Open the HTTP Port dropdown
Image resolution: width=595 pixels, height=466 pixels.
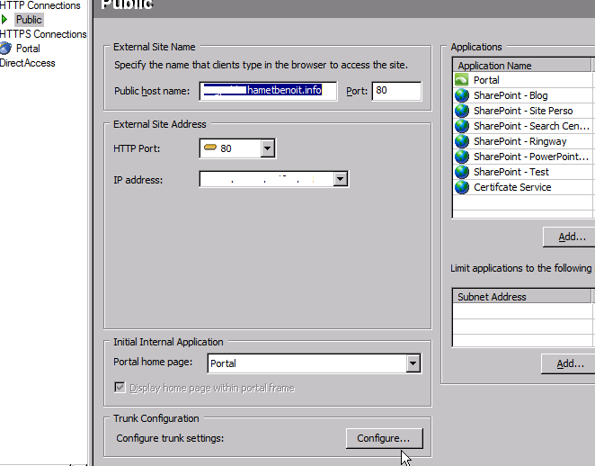tap(267, 148)
